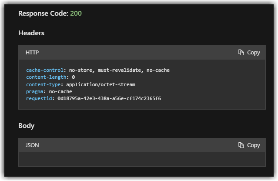Click the Headers section heading
The width and height of the screenshot is (278, 181).
coord(31,33)
